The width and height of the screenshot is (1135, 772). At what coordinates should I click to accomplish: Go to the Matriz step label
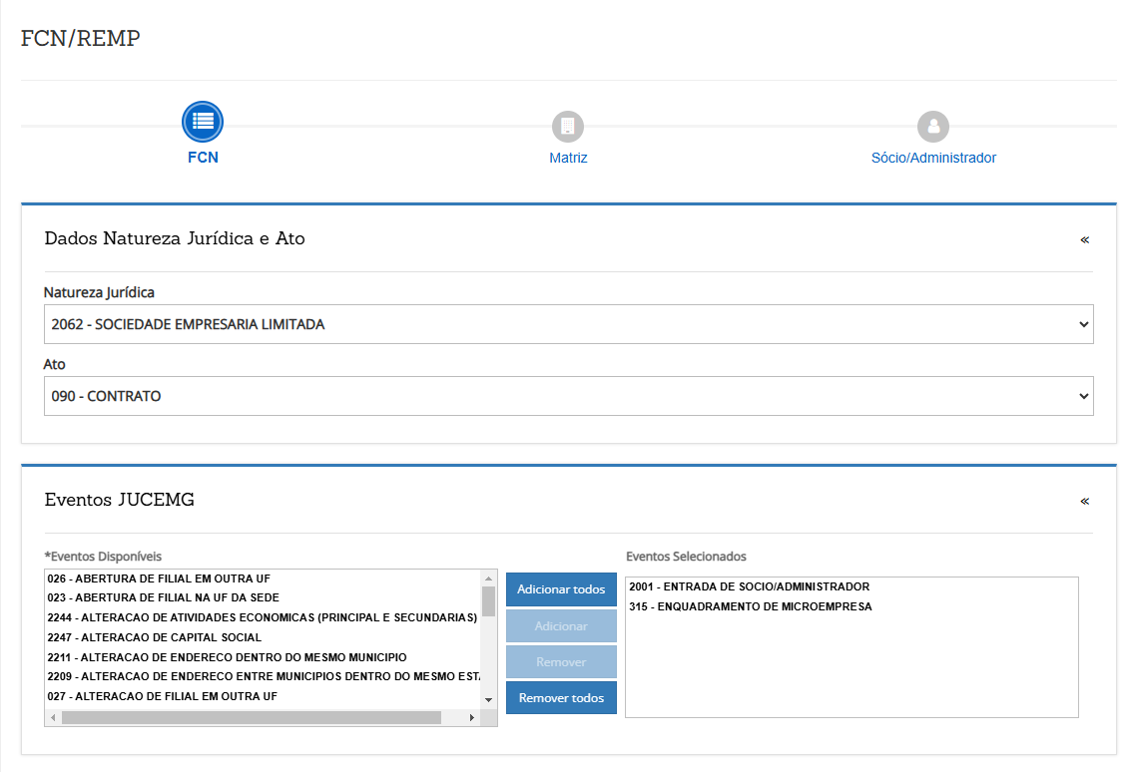tap(568, 158)
